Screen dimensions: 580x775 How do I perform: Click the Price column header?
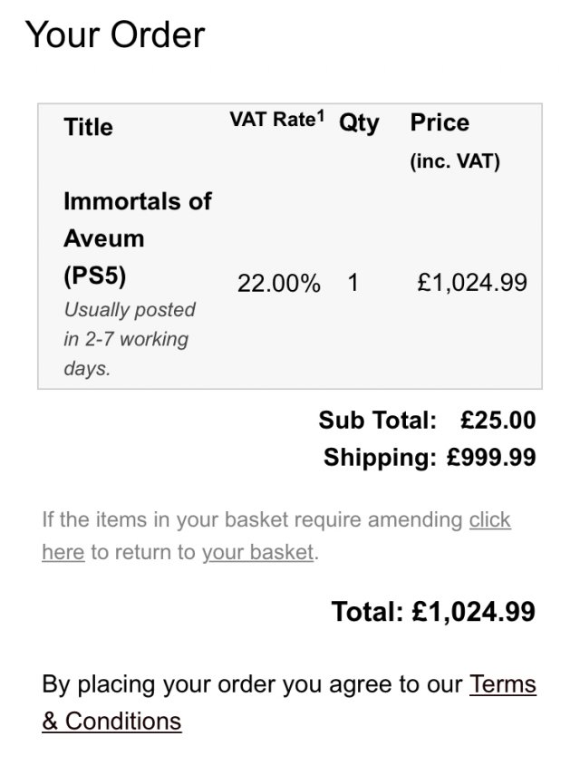click(x=440, y=122)
